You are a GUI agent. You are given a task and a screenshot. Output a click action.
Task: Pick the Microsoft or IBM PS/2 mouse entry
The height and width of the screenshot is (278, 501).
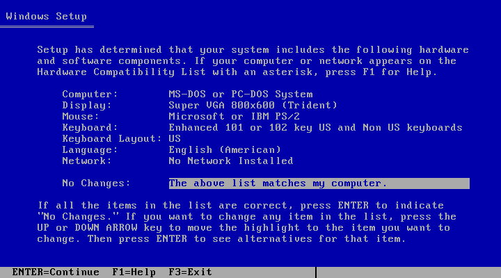point(234,117)
